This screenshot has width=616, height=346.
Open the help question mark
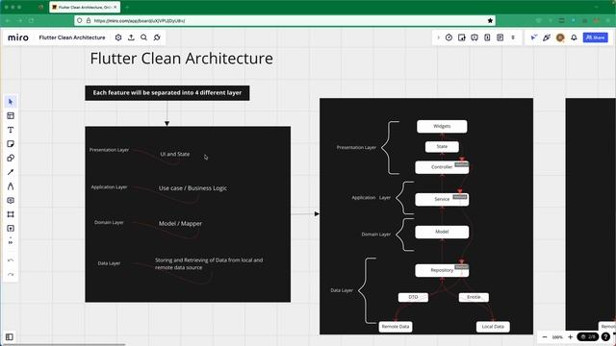pyautogui.click(x=605, y=337)
